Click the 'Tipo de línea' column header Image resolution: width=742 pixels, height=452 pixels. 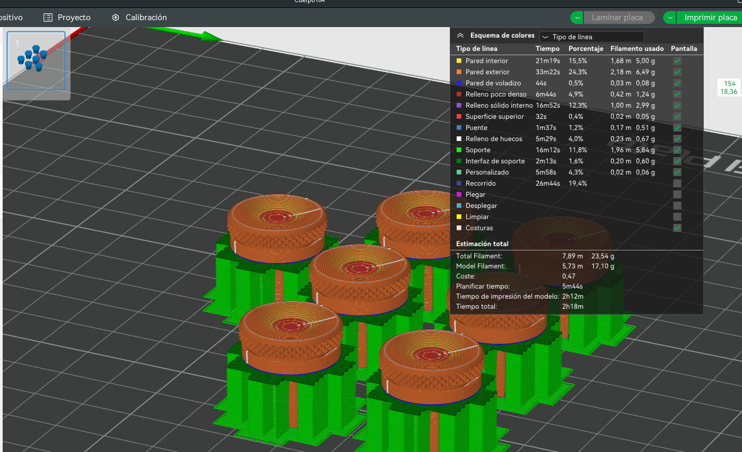point(477,49)
